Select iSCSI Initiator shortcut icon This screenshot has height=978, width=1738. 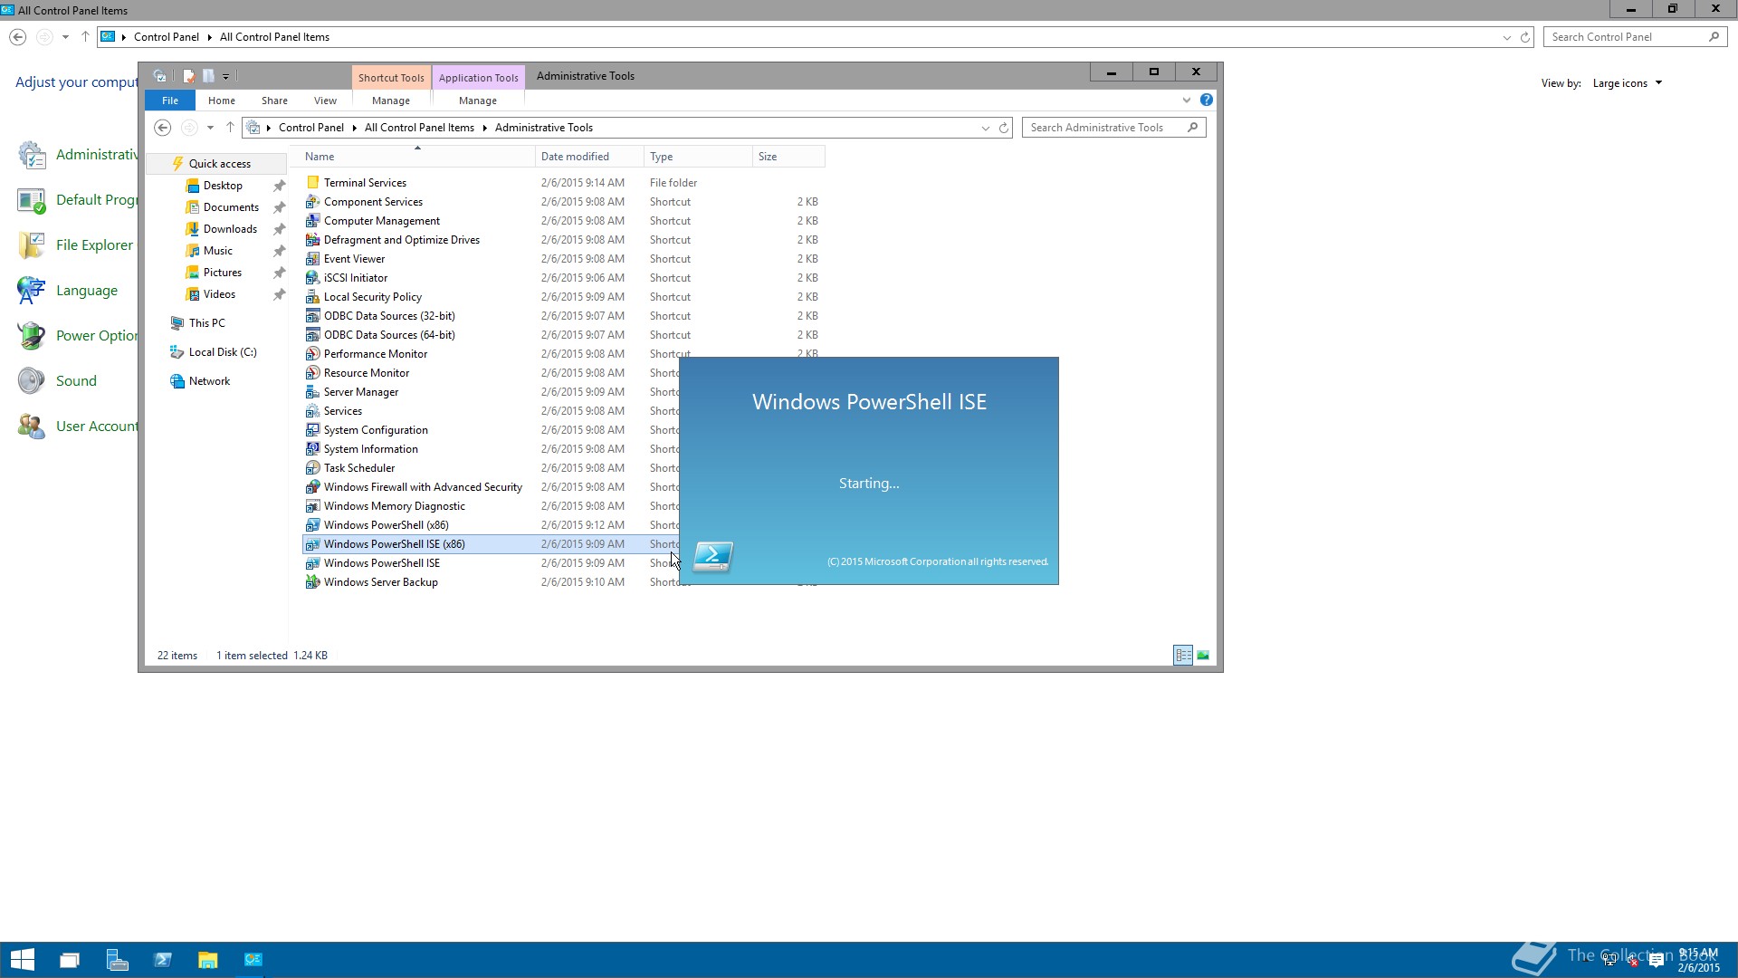[x=312, y=278]
